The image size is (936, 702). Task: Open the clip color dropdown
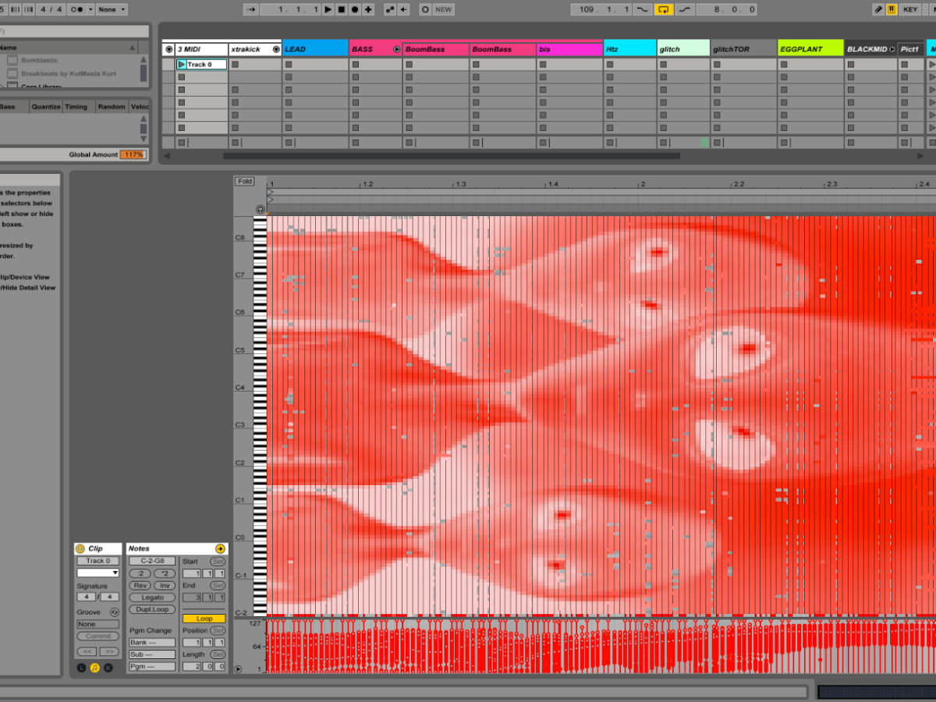pos(97,573)
